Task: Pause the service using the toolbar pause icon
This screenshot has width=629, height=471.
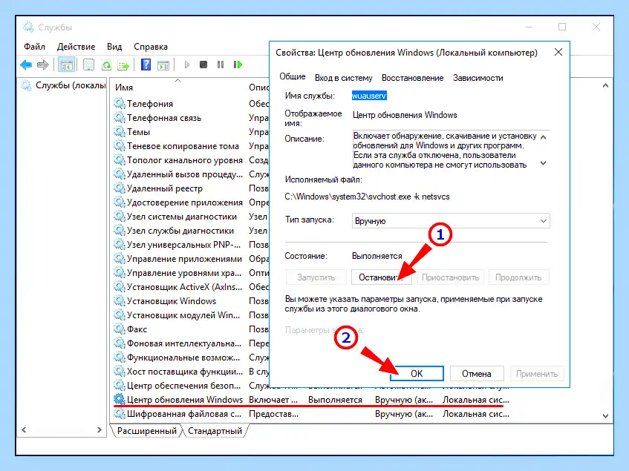Action: click(221, 65)
